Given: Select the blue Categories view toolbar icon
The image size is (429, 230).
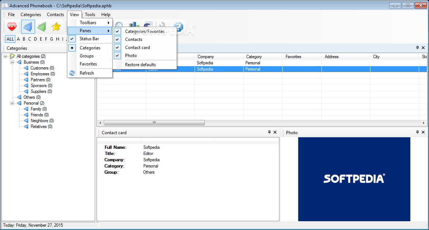Looking at the screenshot, I should pyautogui.click(x=28, y=27).
